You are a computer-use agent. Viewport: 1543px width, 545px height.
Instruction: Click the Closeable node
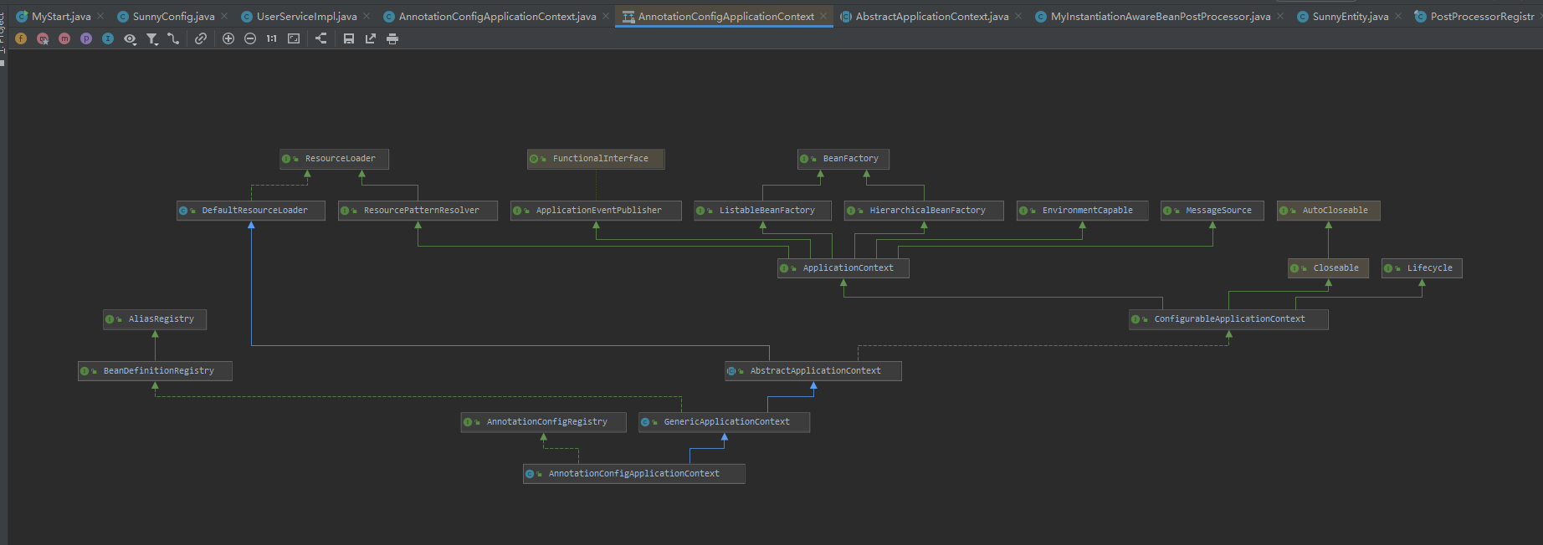[1329, 268]
